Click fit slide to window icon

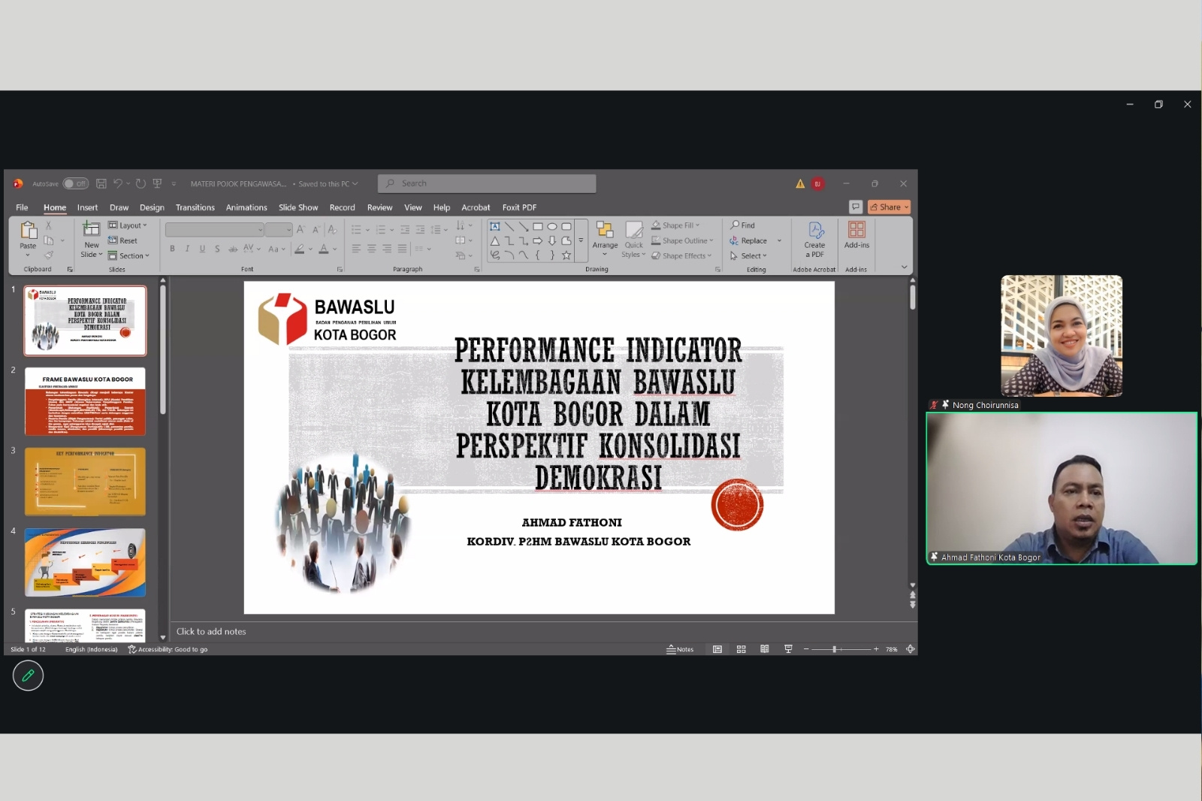[910, 649]
